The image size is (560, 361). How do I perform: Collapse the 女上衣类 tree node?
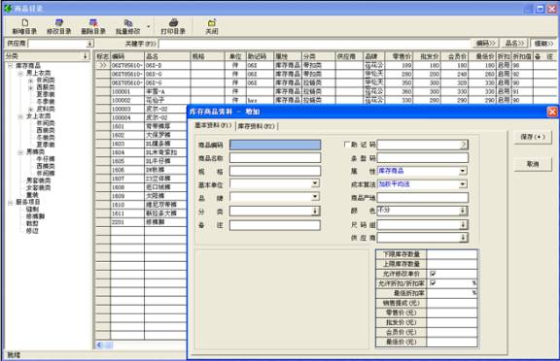[x=20, y=116]
